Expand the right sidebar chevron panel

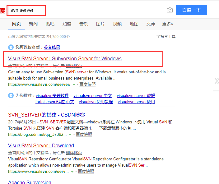click(x=216, y=81)
